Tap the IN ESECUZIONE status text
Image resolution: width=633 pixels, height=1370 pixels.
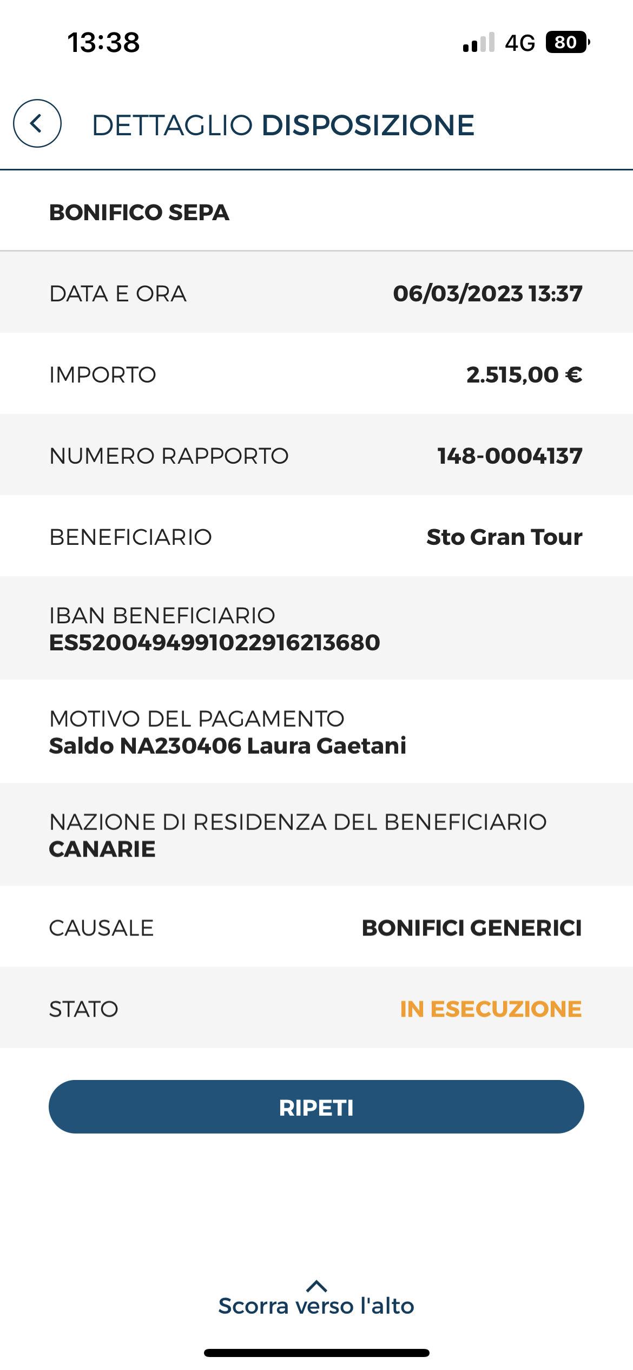[x=491, y=1009]
